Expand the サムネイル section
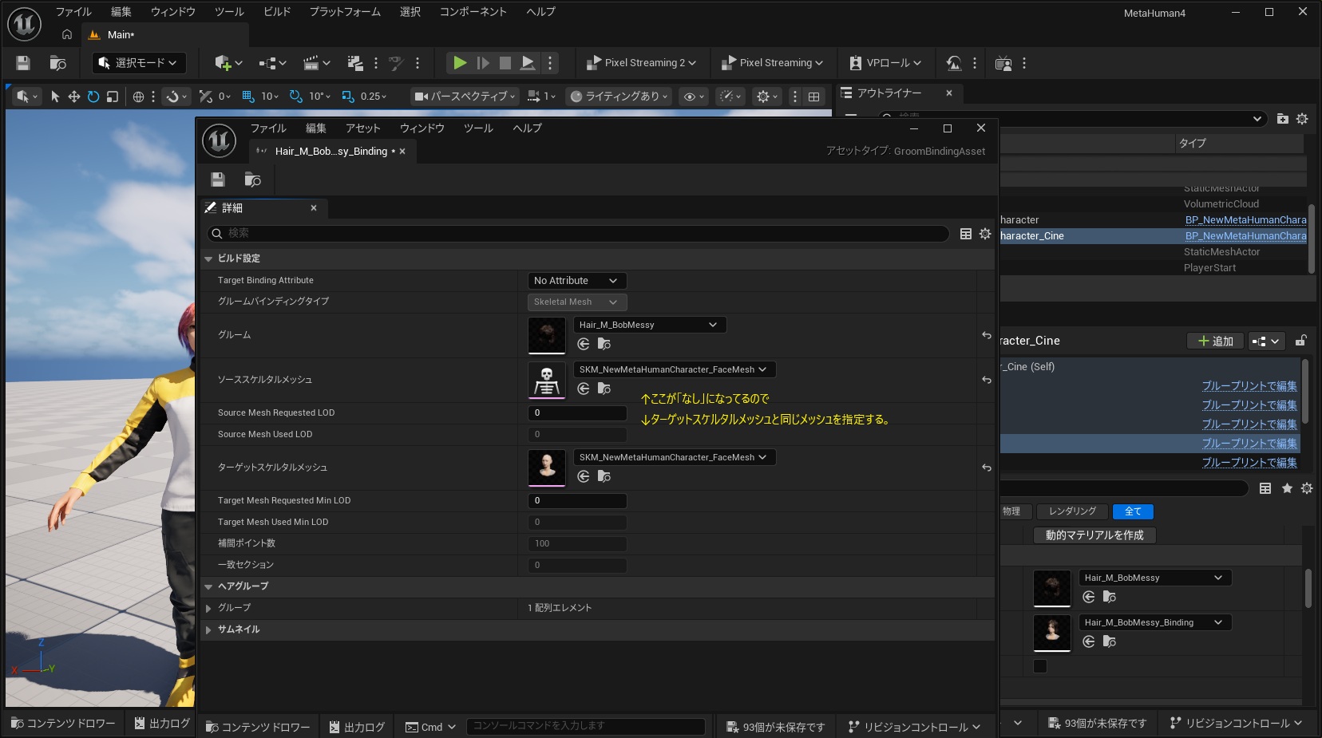The image size is (1322, 738). 208,629
